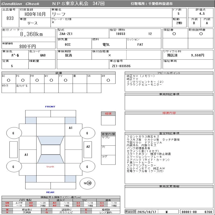This screenshot has height=215, width=215.
Task: Click the fuel type 電気
Action: [106, 45]
